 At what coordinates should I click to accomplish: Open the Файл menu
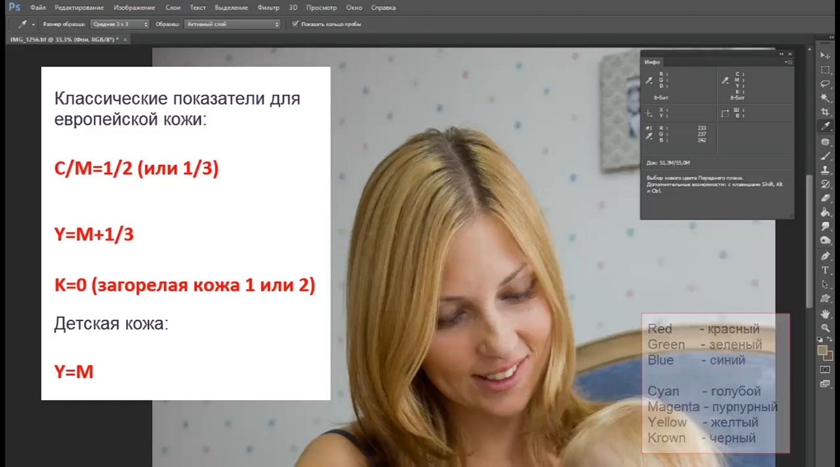(x=37, y=8)
